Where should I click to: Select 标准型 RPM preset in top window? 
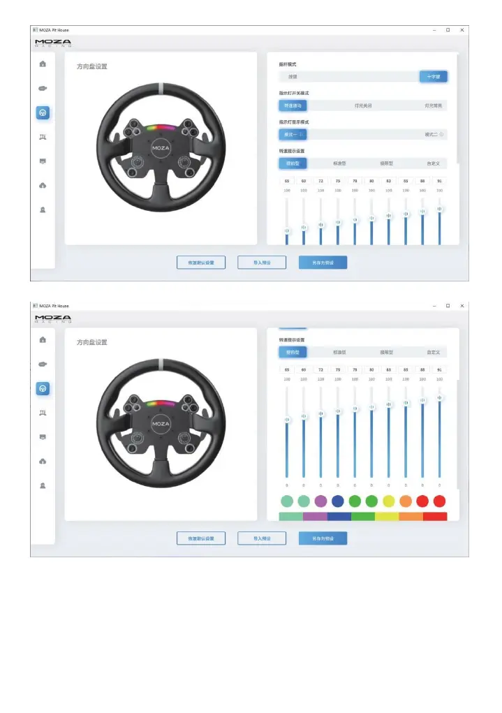tap(339, 163)
